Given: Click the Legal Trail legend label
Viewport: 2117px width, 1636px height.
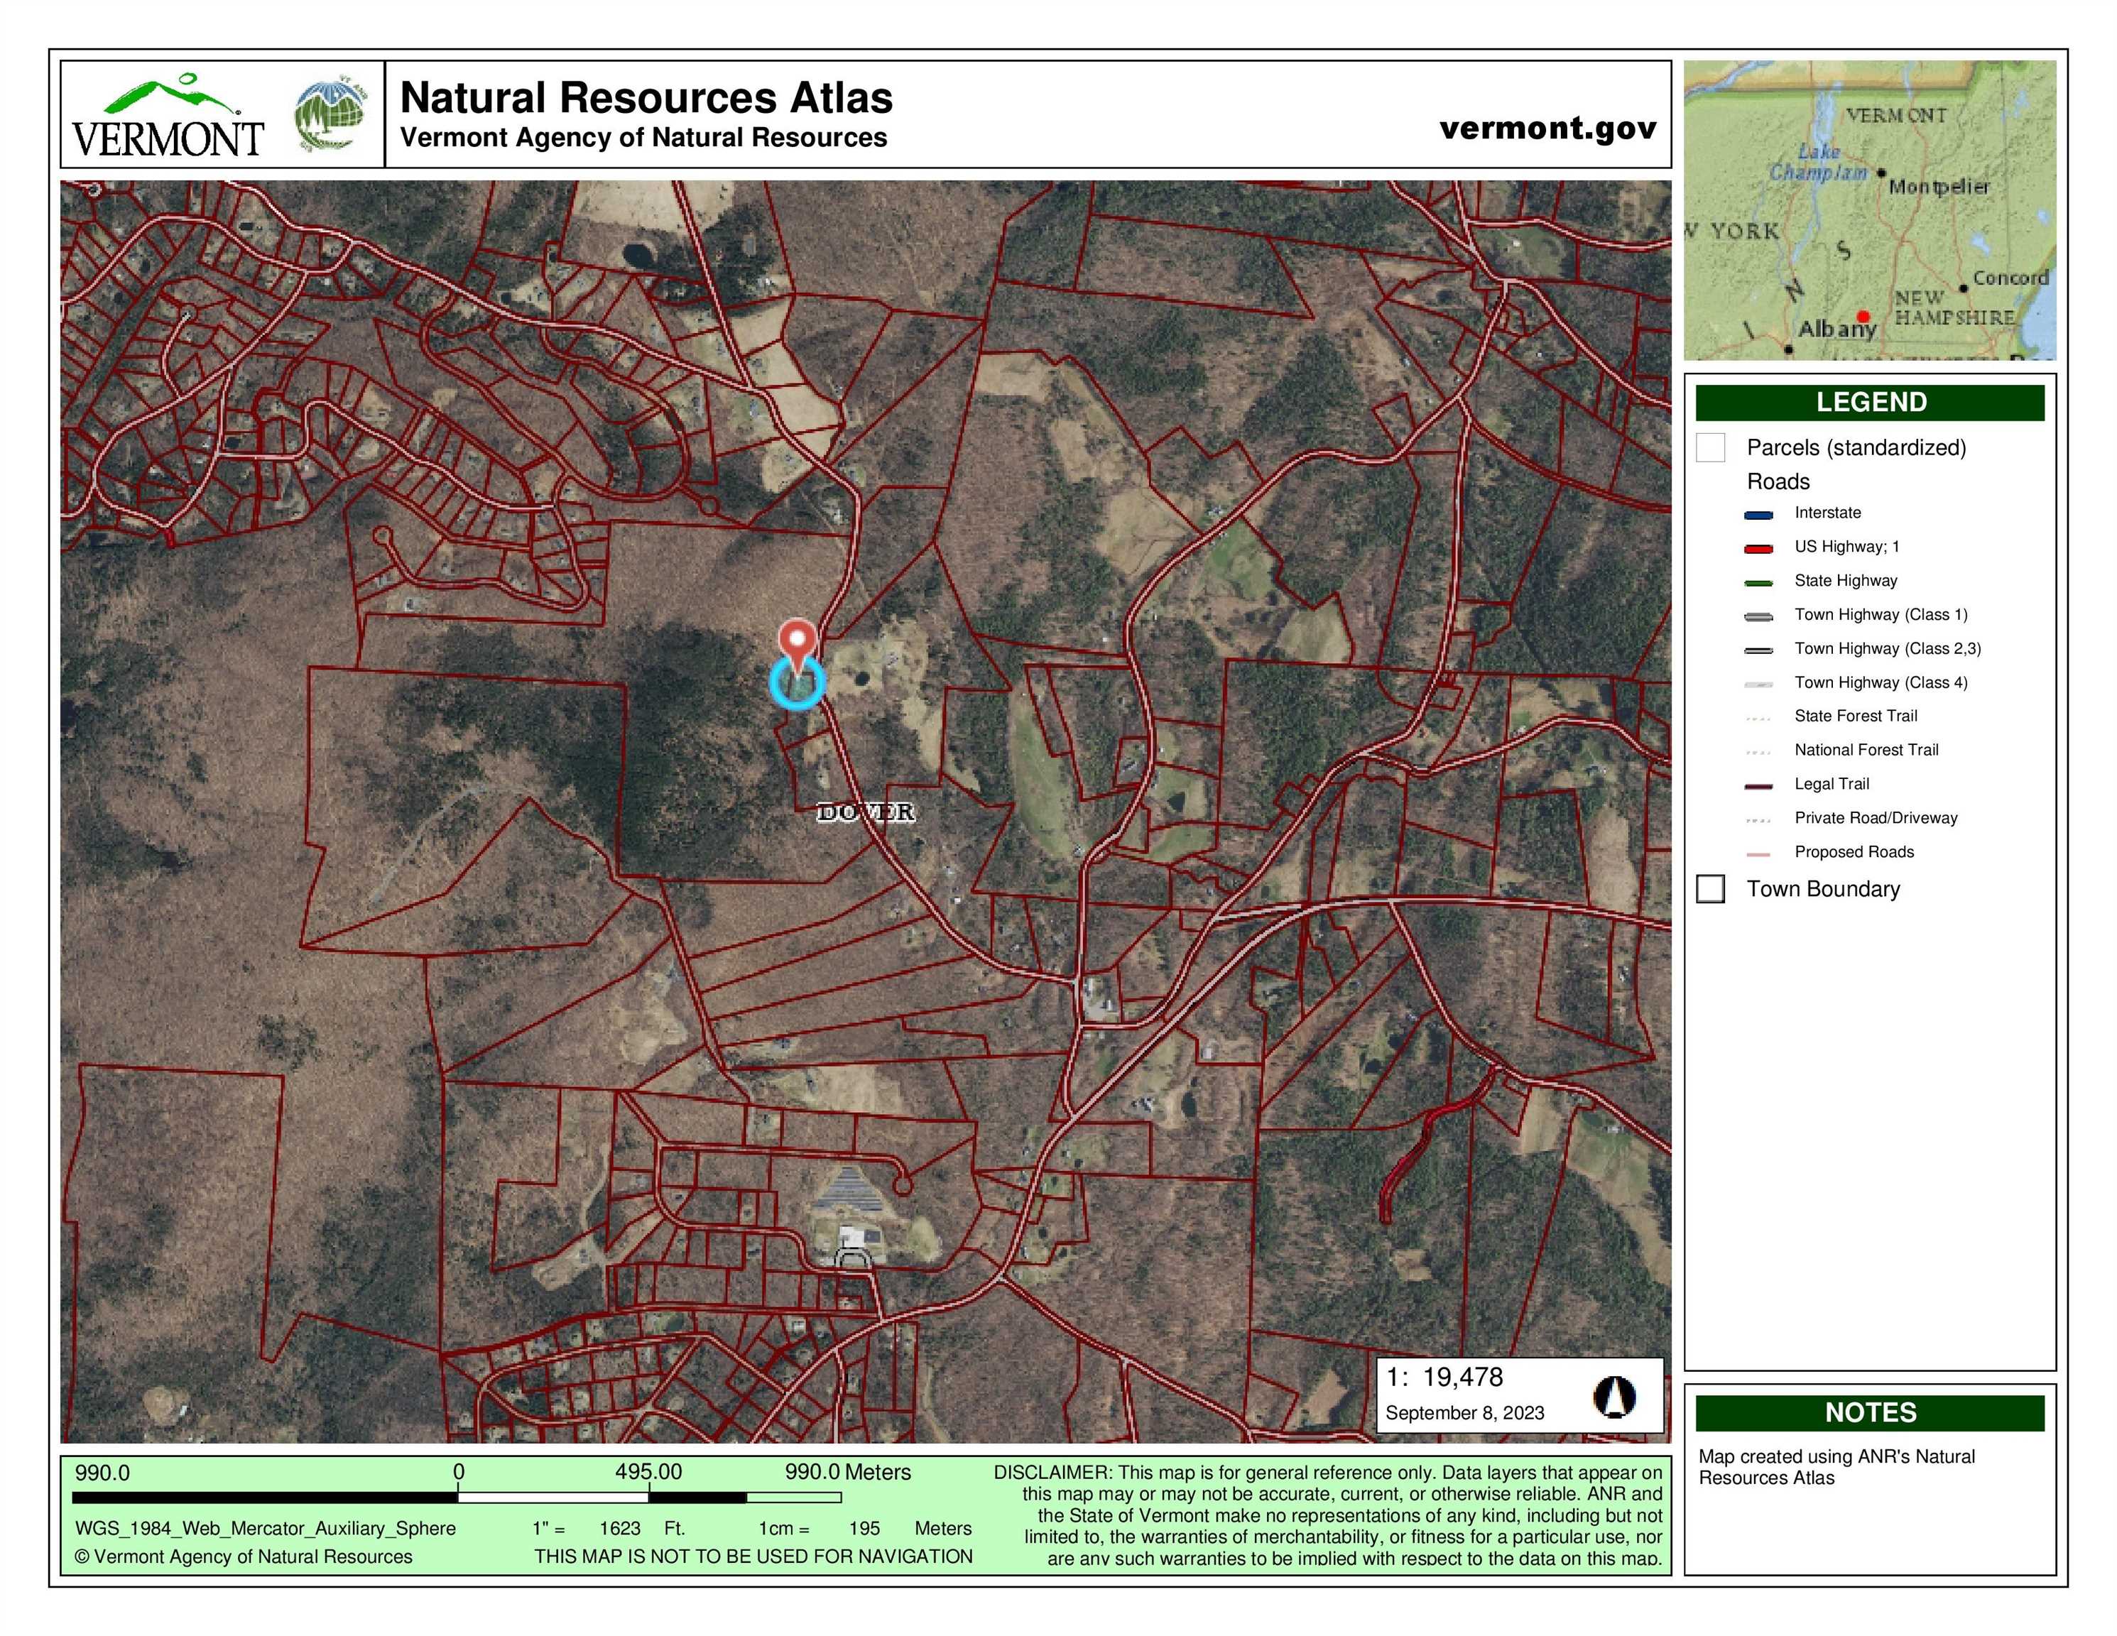Looking at the screenshot, I should (x=1831, y=784).
